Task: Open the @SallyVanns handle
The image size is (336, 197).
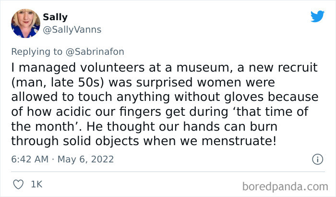Action: coord(72,30)
